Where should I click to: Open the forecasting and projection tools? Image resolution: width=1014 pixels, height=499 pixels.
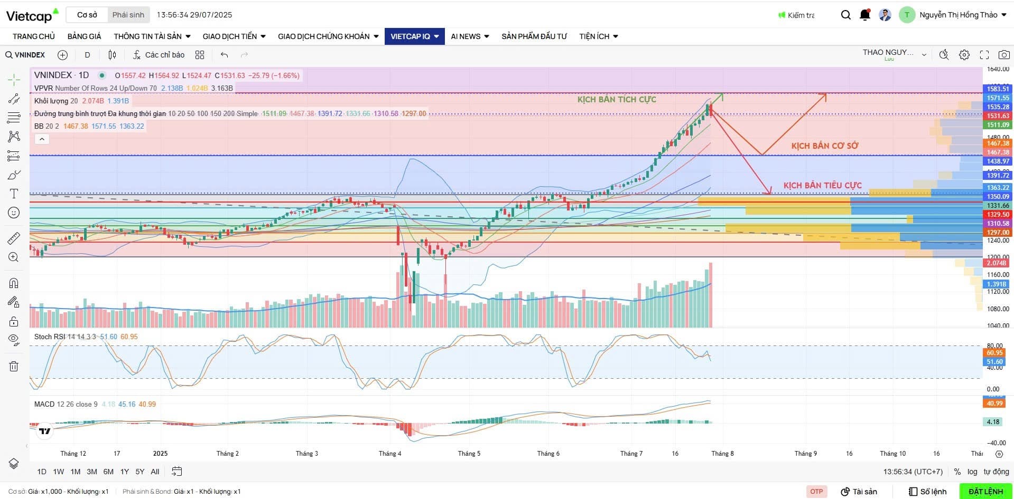coord(14,156)
